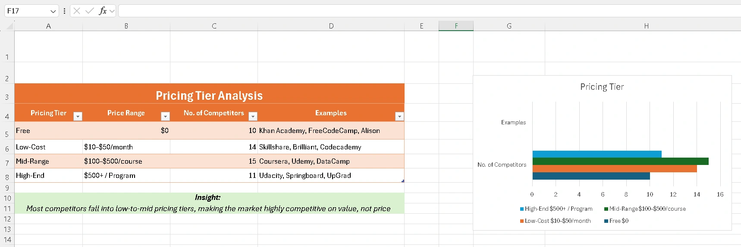Image resolution: width=741 pixels, height=247 pixels.
Task: Click the Free $0 legend marker in chart
Action: click(x=606, y=221)
